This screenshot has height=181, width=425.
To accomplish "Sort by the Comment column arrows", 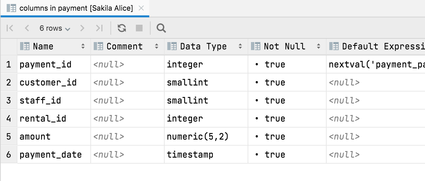I will click(x=157, y=46).
